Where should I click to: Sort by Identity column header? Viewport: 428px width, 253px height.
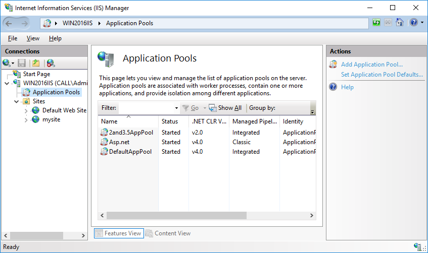[x=298, y=121]
